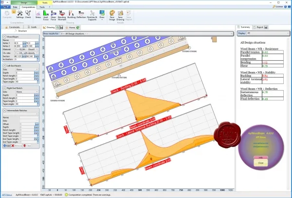Show the Stress diagram
Screen dimensions: 292x198
coord(38,15)
